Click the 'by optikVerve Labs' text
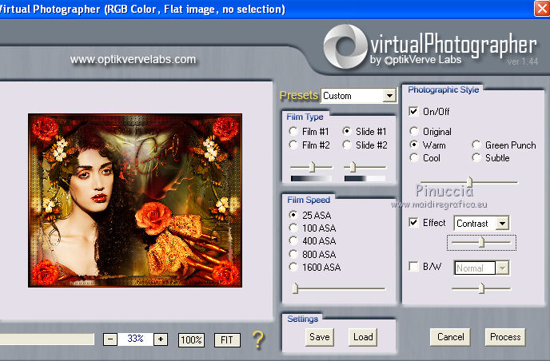The image size is (550, 361). pos(416,60)
